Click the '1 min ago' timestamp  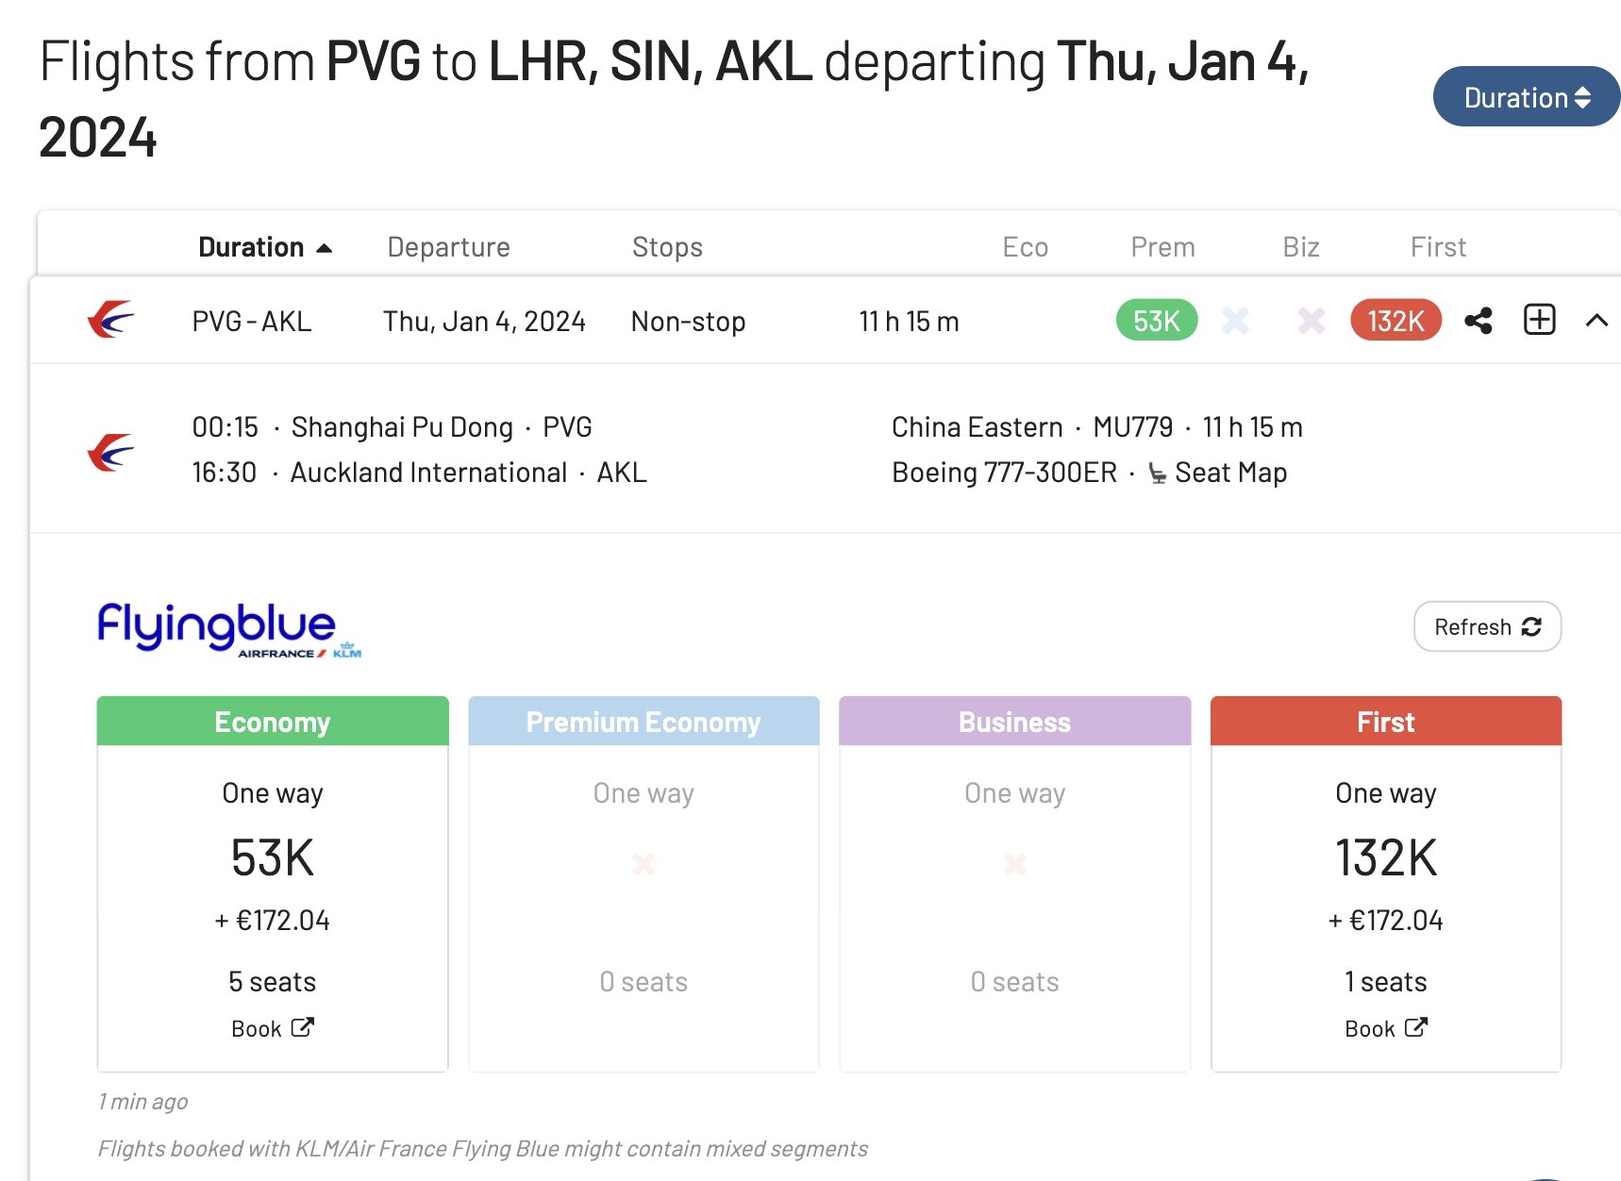142,1102
